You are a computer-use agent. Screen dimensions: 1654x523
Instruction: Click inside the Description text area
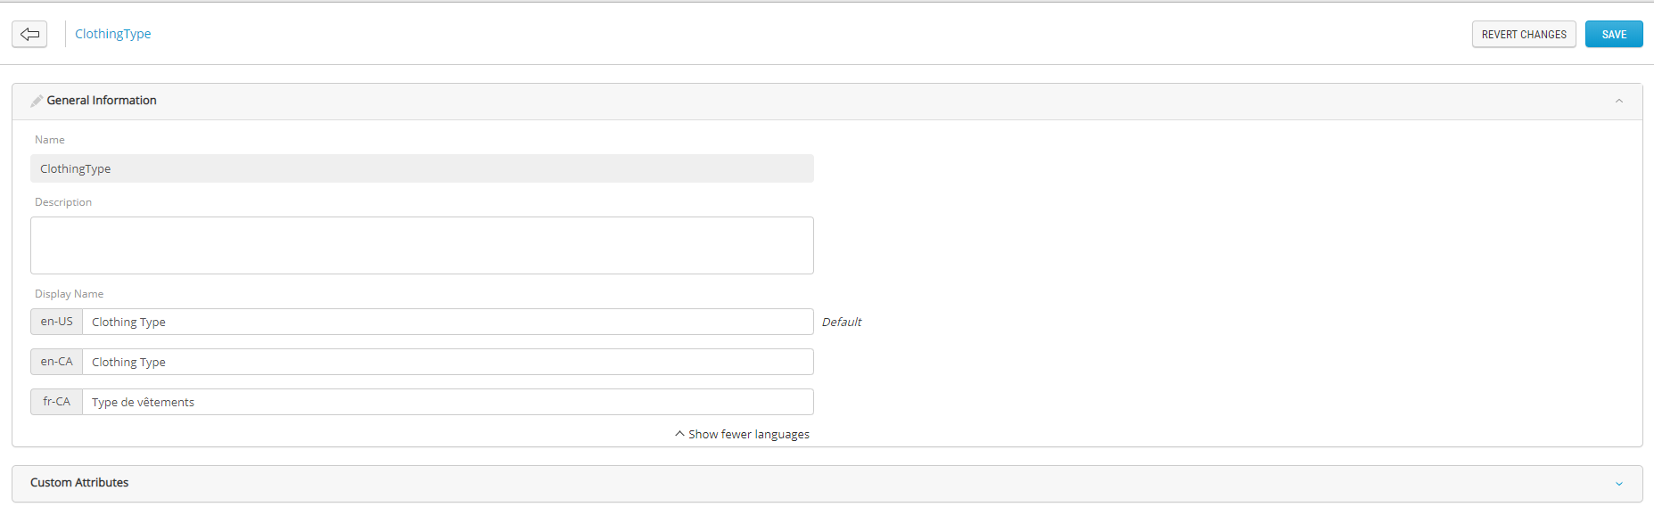(x=422, y=245)
